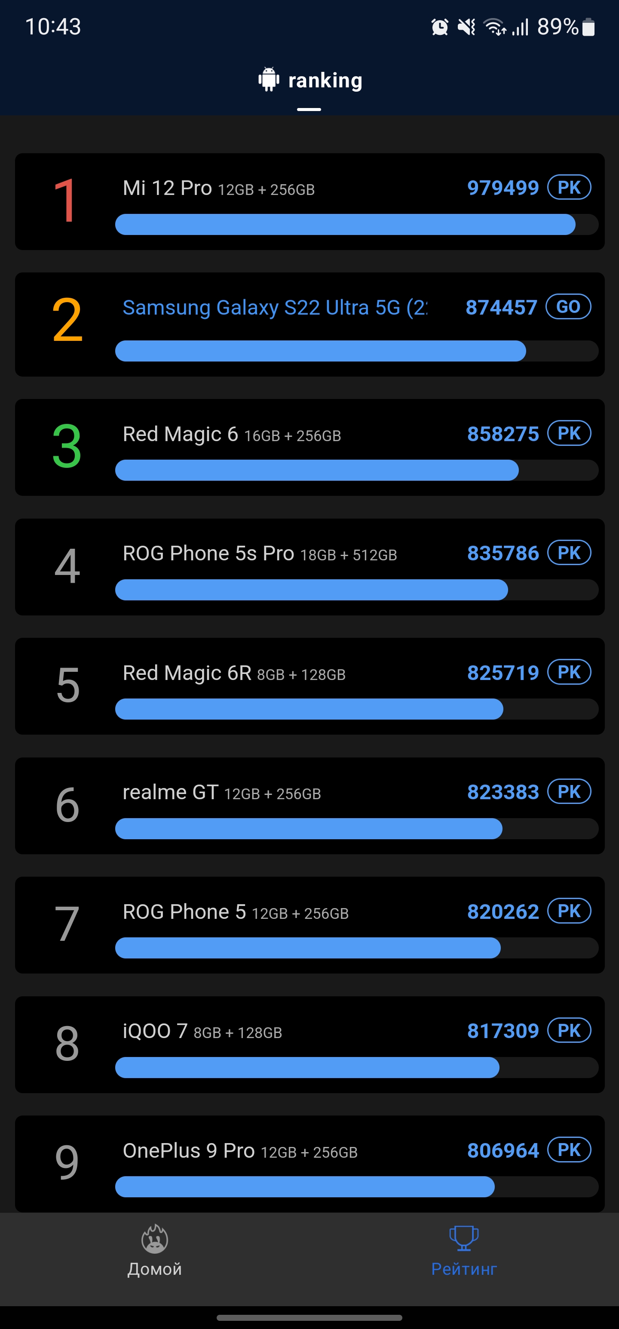The width and height of the screenshot is (619, 1329).
Task: Tap the Android robot icon in header
Action: click(269, 80)
